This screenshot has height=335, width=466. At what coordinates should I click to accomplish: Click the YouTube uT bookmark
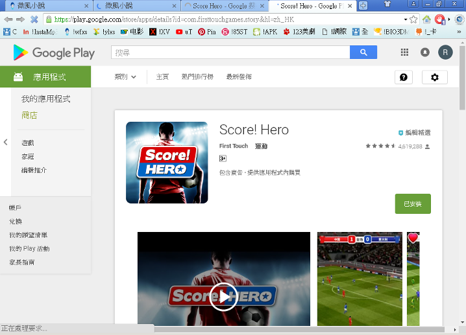[184, 32]
